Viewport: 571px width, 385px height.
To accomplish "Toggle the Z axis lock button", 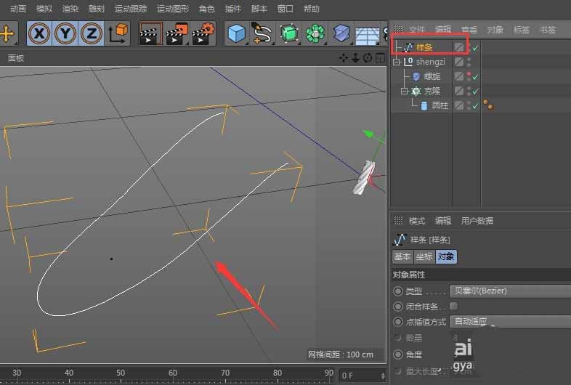I will pyautogui.click(x=91, y=33).
